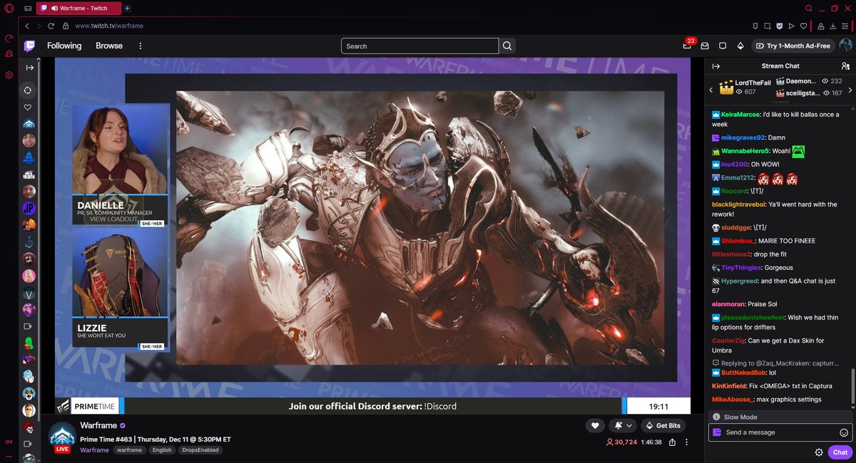
Task: Click the Warframe stream video
Action: [372, 236]
